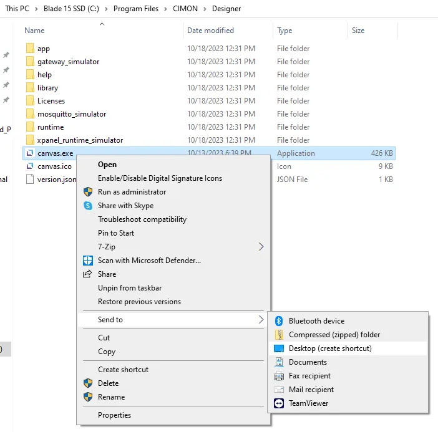Screen dimensions: 438x432
Task: Click the Microsoft Defender shield icon
Action: pos(88,261)
